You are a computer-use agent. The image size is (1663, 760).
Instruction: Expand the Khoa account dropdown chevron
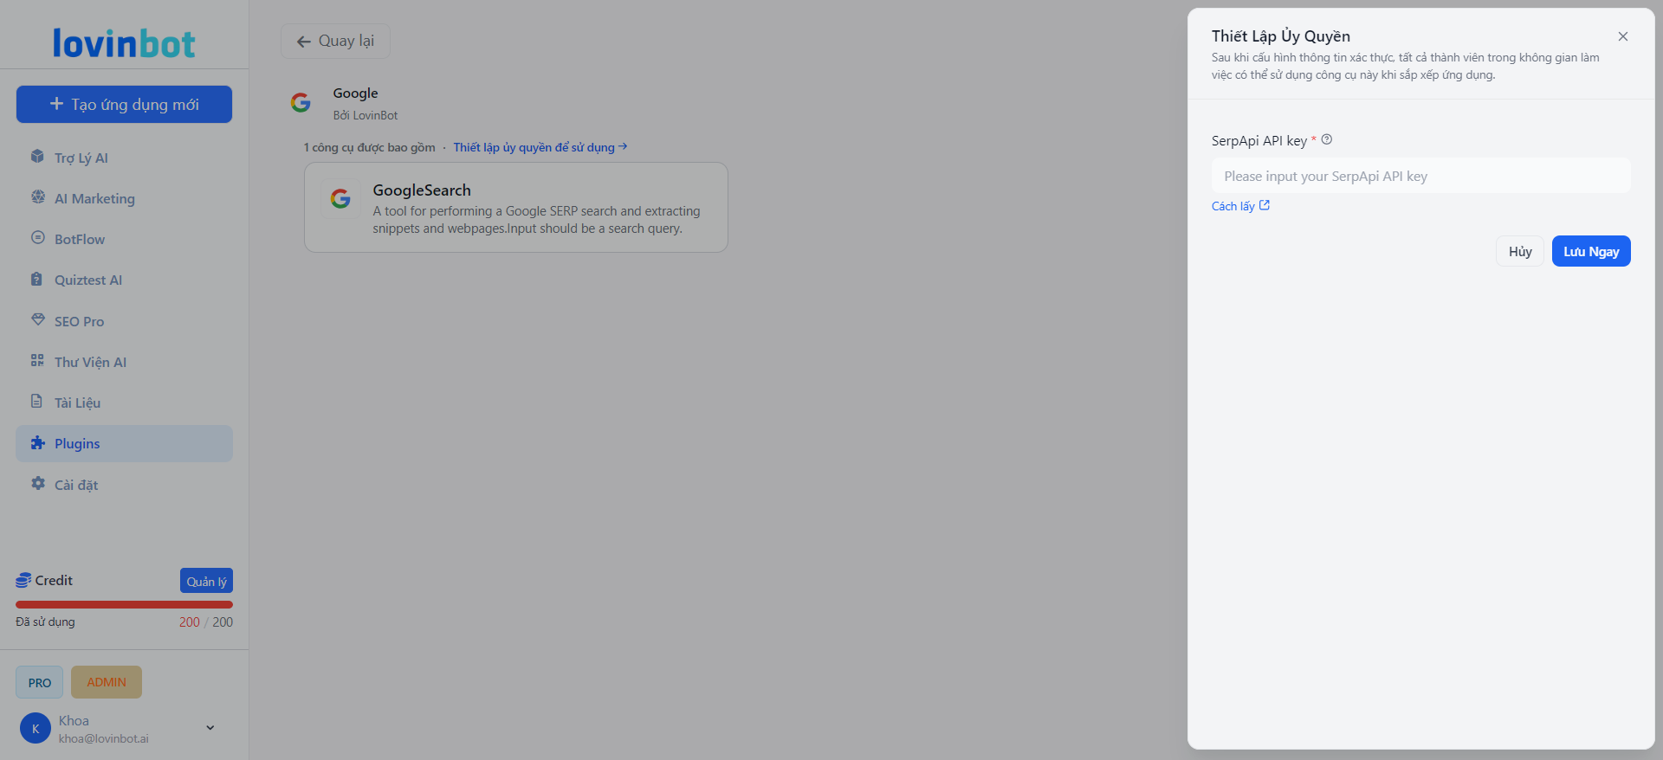(210, 728)
